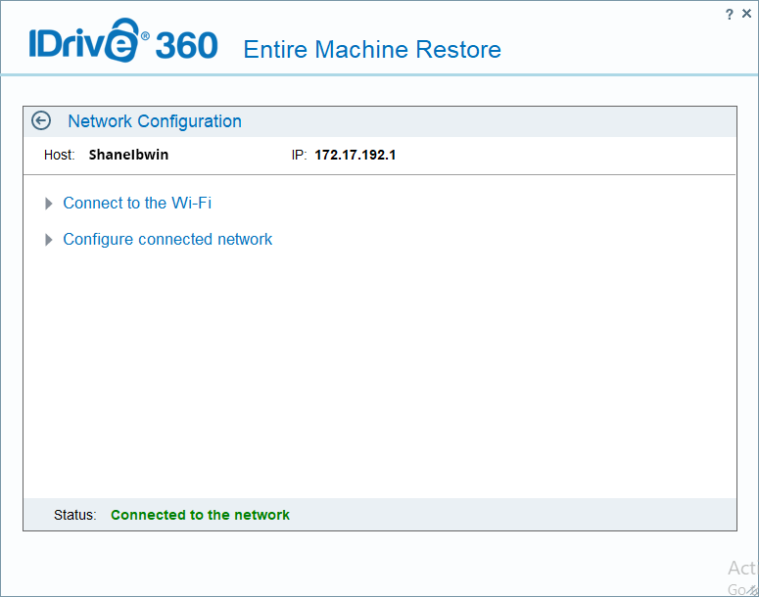Click the IDrive 360 logo
This screenshot has height=597, width=759.
tap(123, 42)
